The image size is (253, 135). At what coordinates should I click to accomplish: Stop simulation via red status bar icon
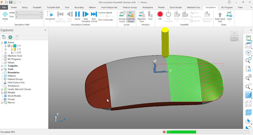(x=164, y=132)
